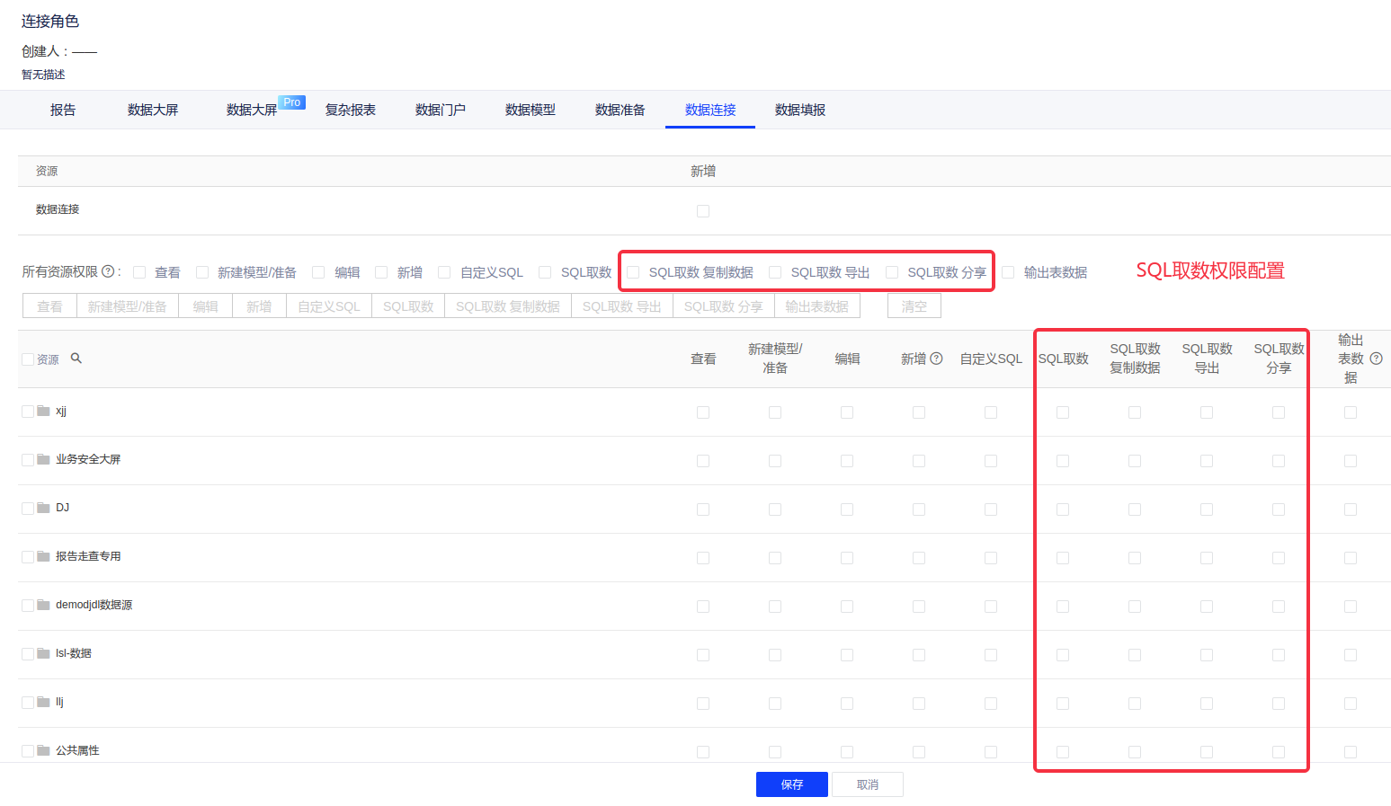This screenshot has height=806, width=1391.
Task: Click the 取消 button
Action: pos(867,784)
